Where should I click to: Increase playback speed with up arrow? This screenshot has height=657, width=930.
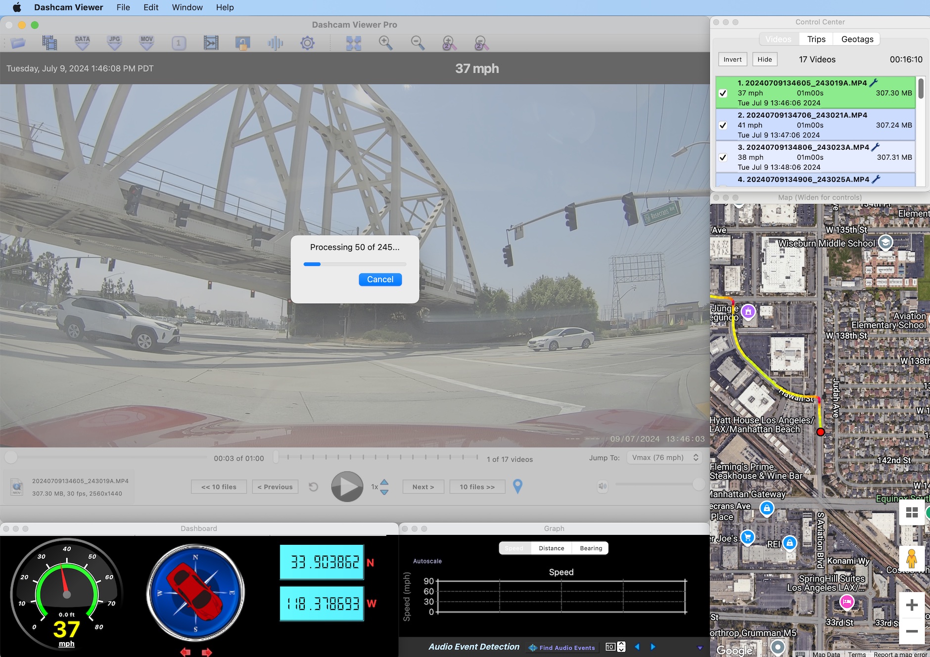click(x=384, y=482)
